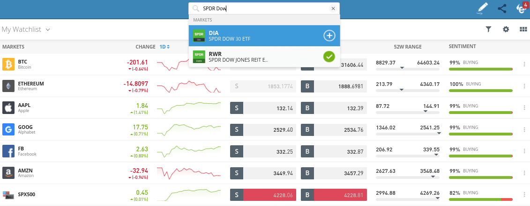Toggle RWR green checkmark in results
The height and width of the screenshot is (206, 530).
[329, 57]
